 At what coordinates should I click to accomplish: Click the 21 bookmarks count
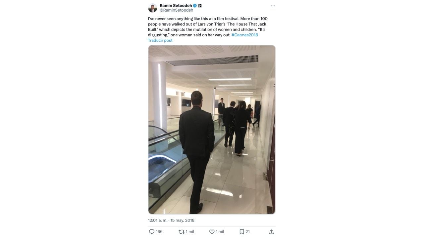click(x=247, y=232)
